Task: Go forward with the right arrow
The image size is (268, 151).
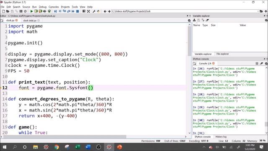Action: (x=109, y=11)
